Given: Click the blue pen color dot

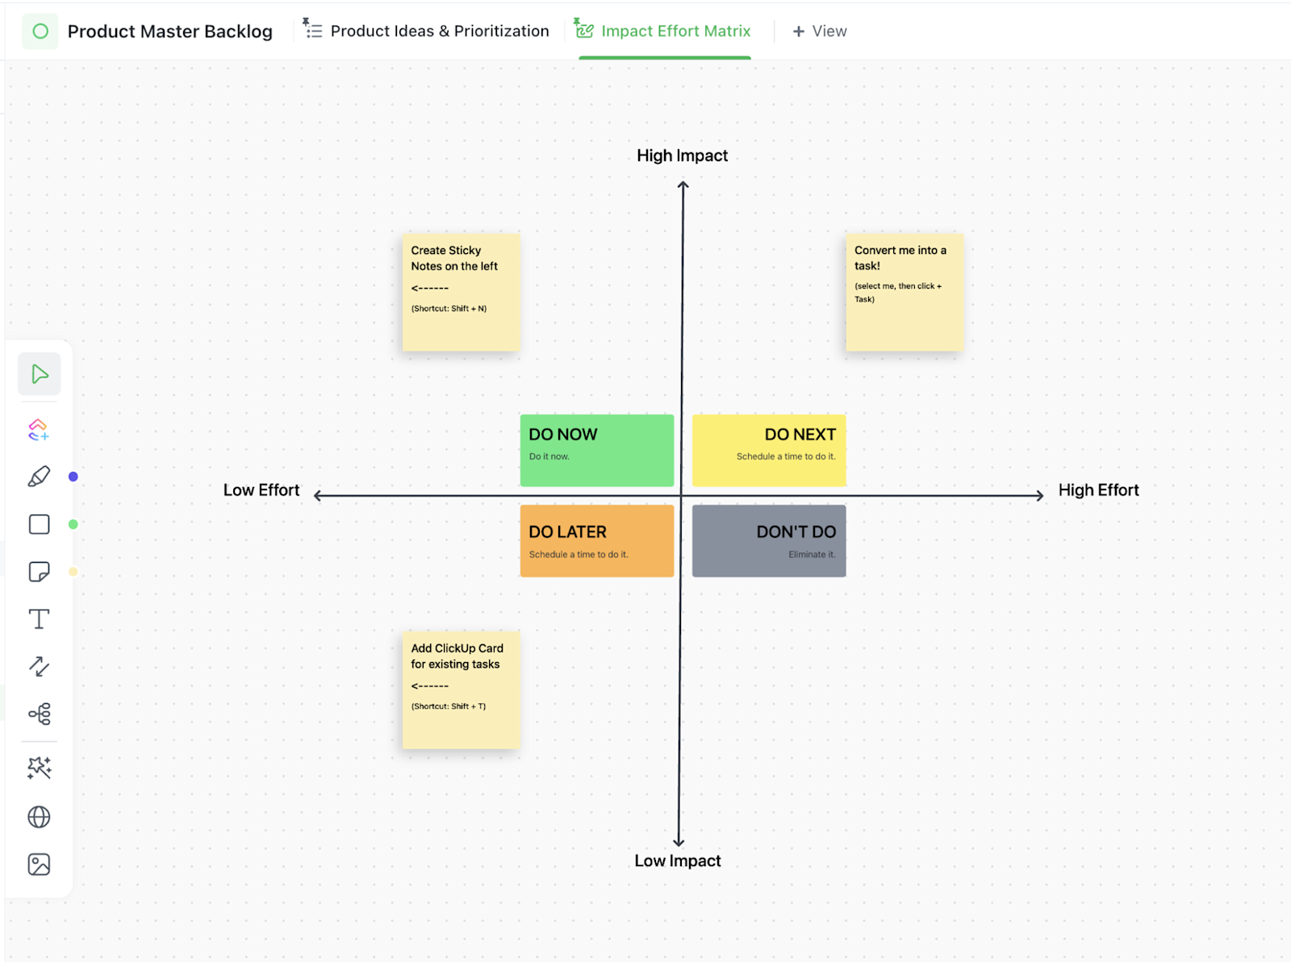Looking at the screenshot, I should click(x=73, y=476).
